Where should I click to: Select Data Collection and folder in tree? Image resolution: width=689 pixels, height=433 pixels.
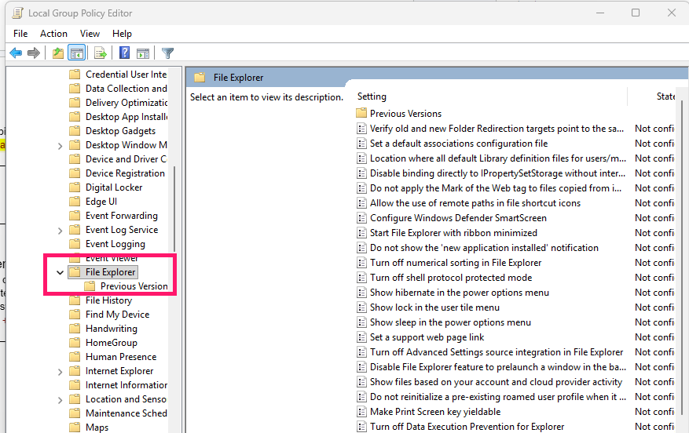(x=126, y=89)
